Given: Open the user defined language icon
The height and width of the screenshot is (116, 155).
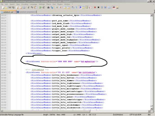Looking at the screenshot, I should [x=83, y=7].
